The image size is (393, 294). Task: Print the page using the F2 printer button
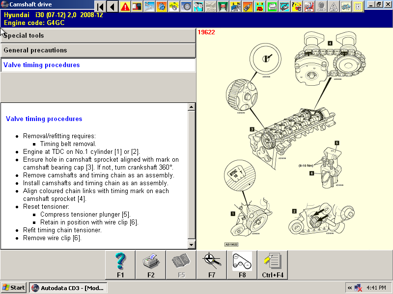click(x=151, y=265)
